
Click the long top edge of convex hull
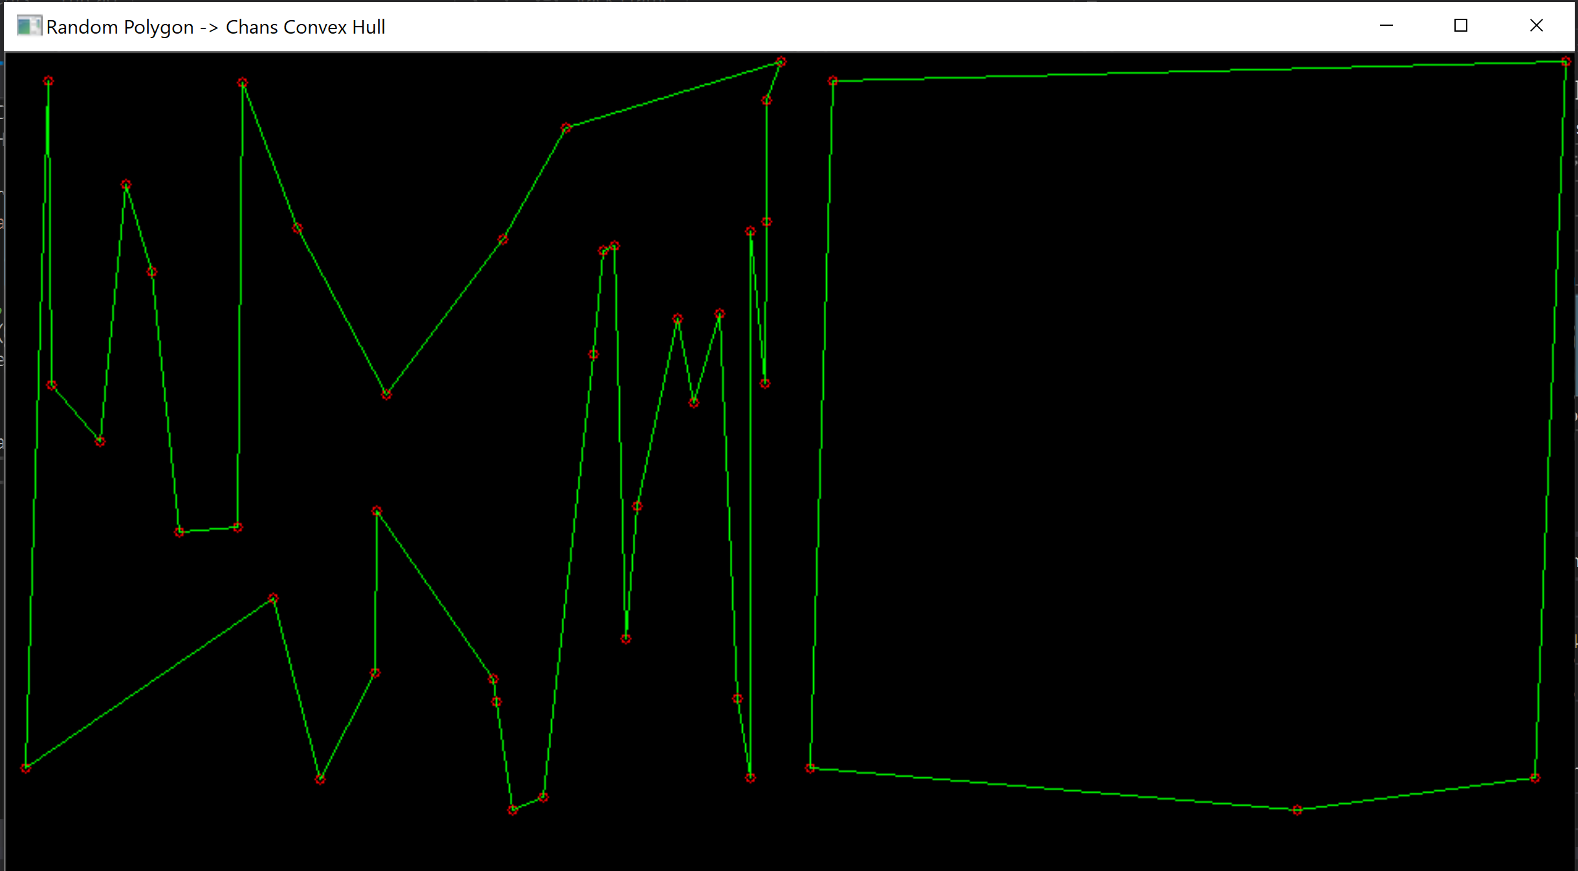(1197, 71)
